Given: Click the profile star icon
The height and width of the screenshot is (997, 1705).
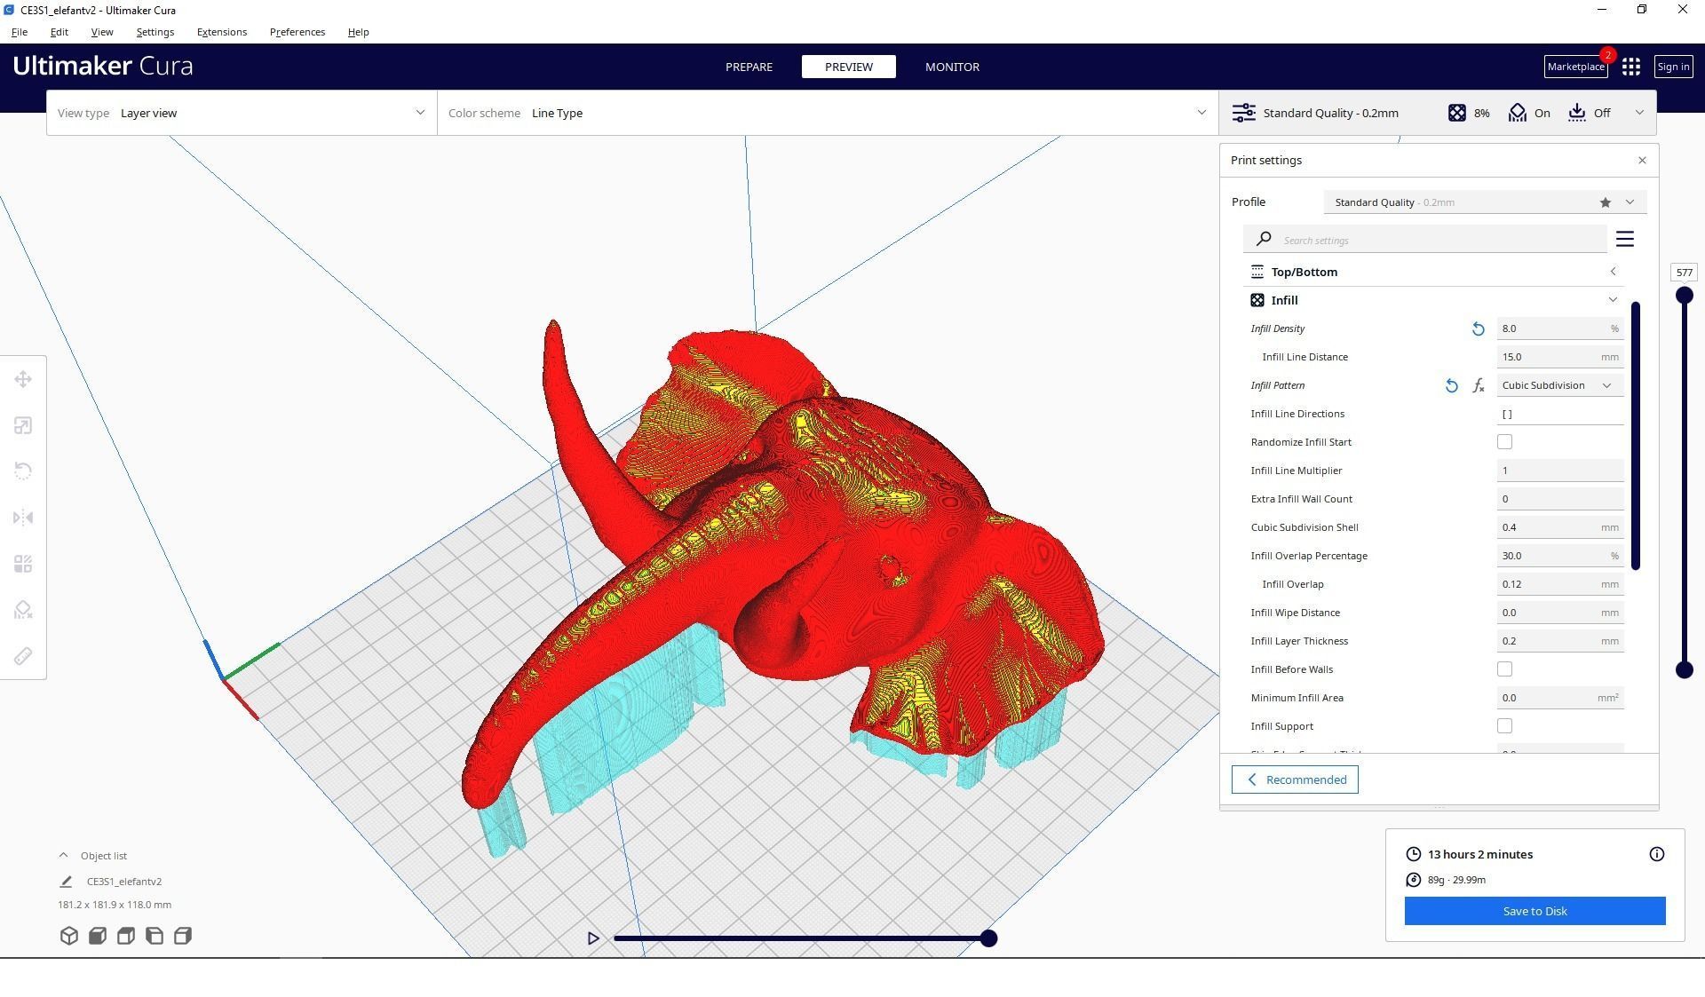Looking at the screenshot, I should [x=1606, y=202].
